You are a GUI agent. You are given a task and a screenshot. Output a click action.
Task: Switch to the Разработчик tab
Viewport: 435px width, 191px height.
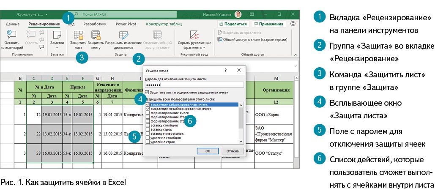[95, 24]
